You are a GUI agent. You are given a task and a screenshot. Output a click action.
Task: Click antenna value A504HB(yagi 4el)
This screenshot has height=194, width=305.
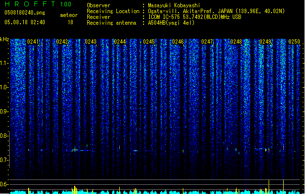tap(171, 23)
